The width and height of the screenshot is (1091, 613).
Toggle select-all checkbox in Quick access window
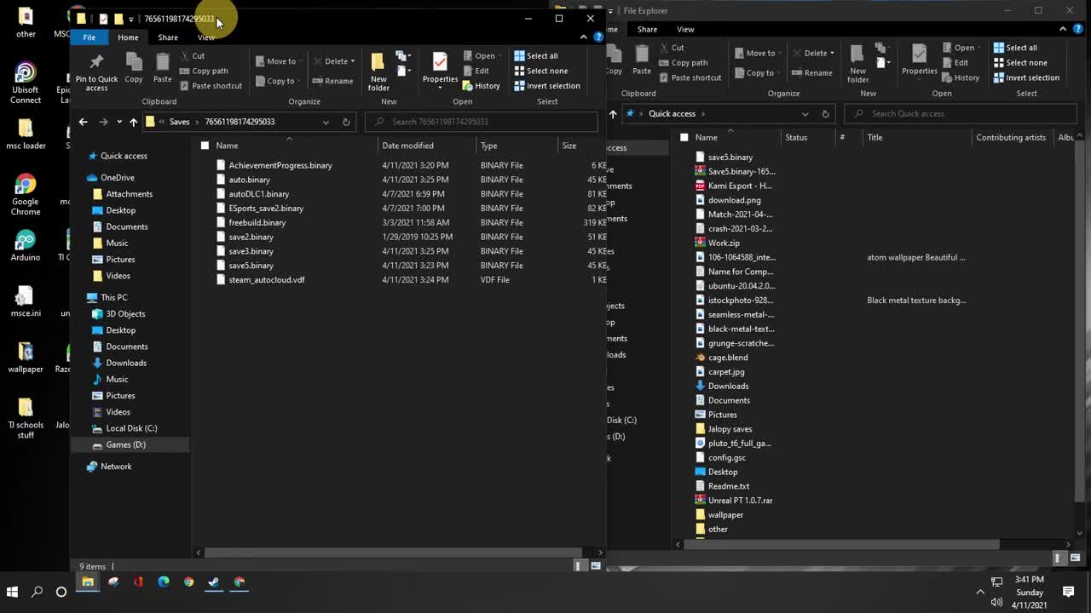tap(684, 137)
